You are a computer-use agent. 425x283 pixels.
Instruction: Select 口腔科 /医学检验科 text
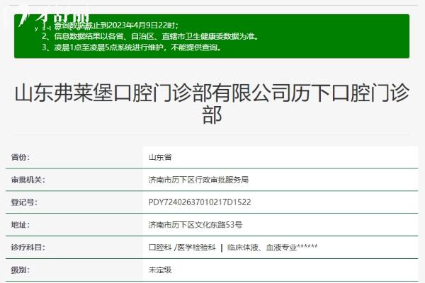coord(182,247)
